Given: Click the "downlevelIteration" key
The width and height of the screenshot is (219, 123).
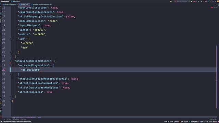Looking at the screenshot, I should pos(33,8).
